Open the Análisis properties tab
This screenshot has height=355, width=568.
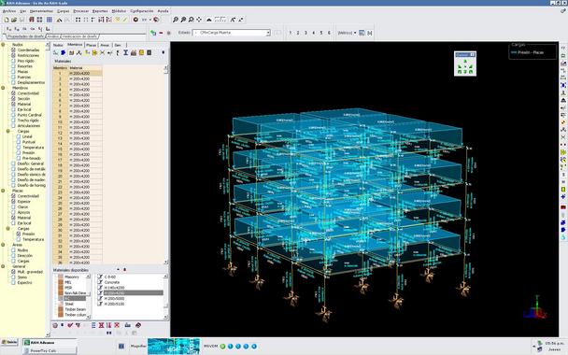click(53, 36)
